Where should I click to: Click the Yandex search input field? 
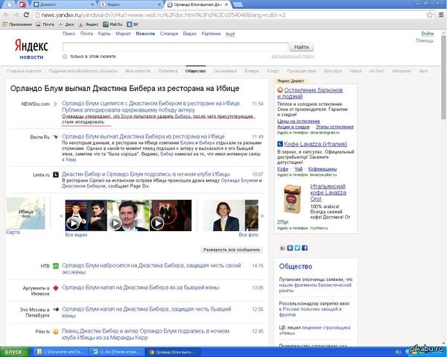175,47
